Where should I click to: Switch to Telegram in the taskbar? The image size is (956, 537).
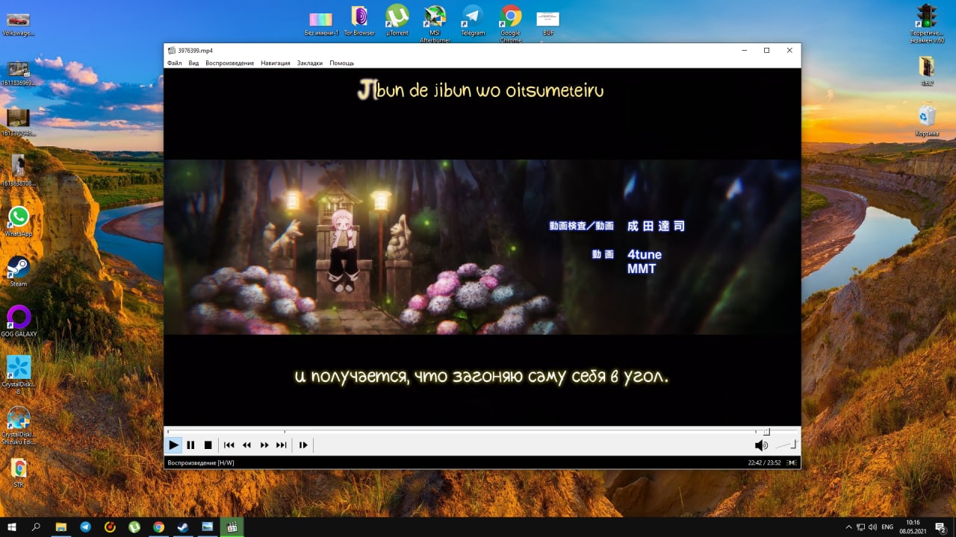click(x=85, y=527)
